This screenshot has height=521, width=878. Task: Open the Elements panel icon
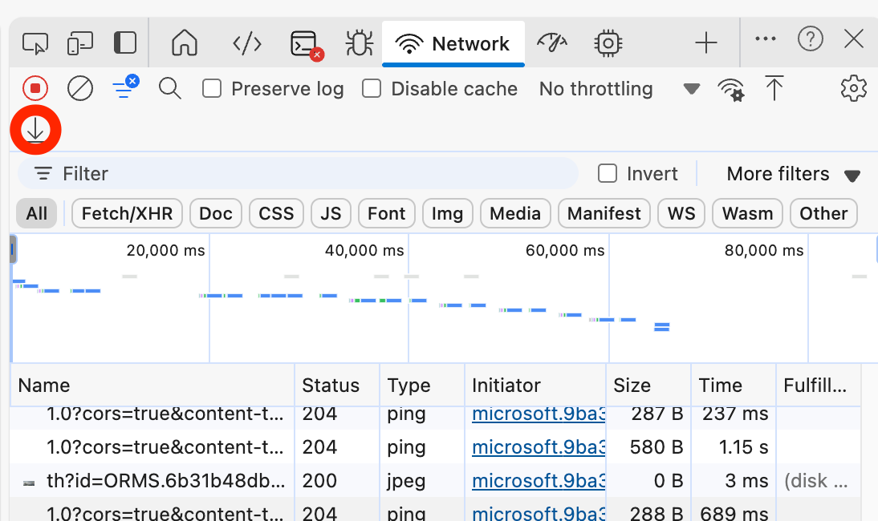tap(246, 43)
